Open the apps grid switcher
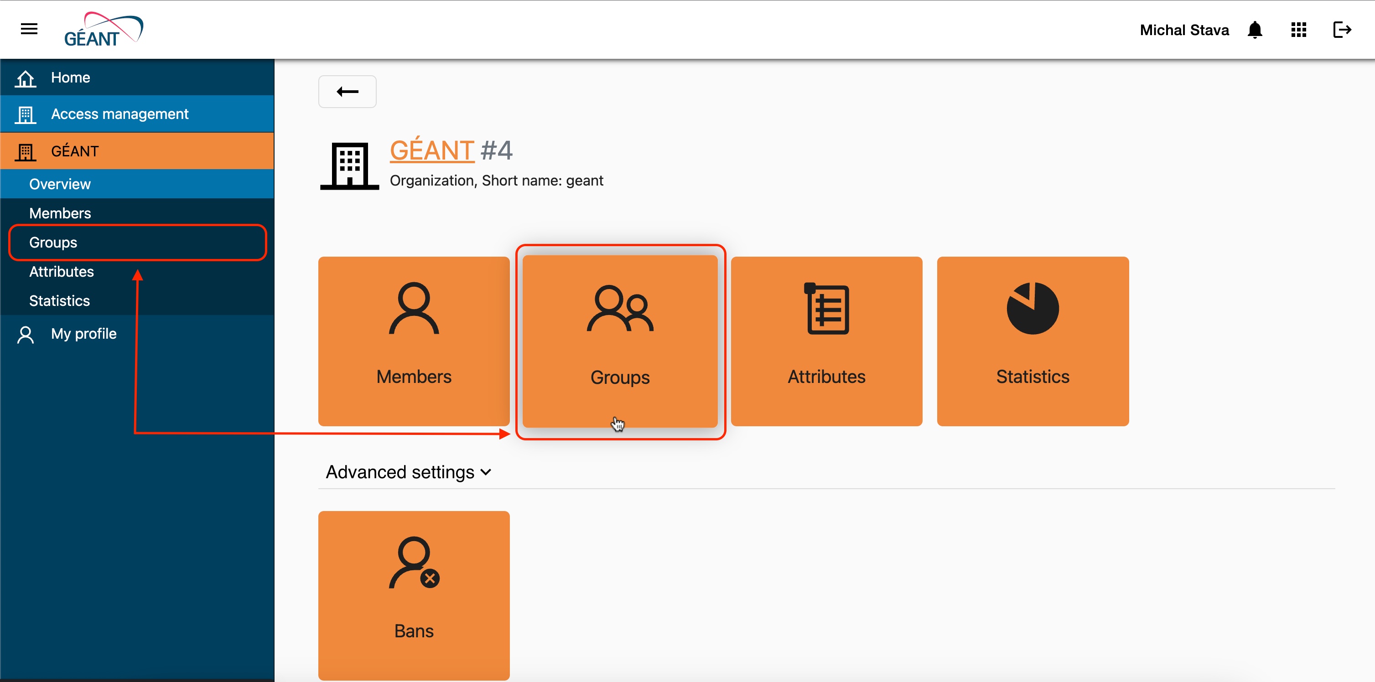 tap(1299, 30)
